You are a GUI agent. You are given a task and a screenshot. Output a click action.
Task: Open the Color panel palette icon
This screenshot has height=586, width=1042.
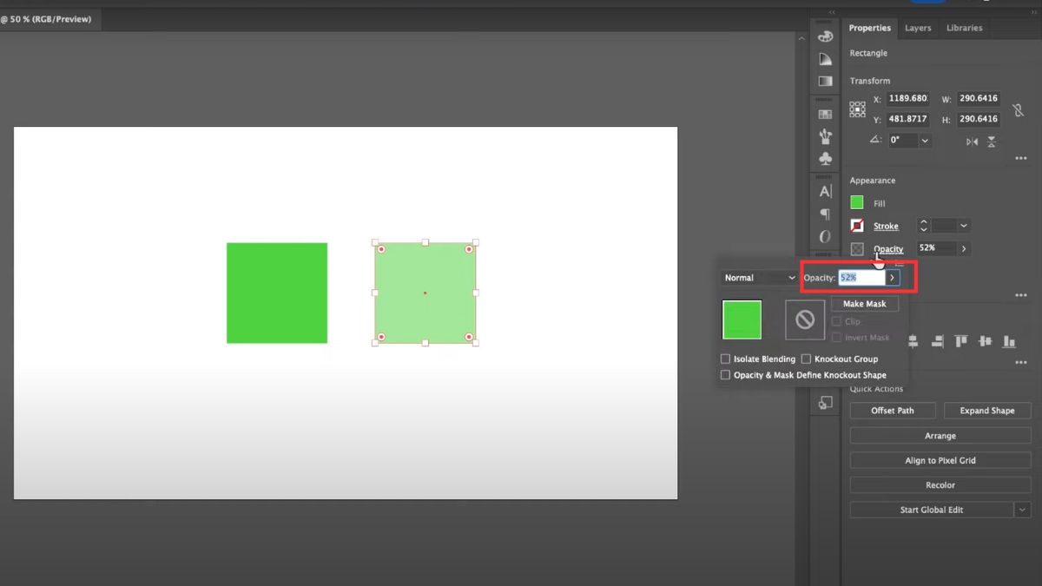(x=826, y=36)
